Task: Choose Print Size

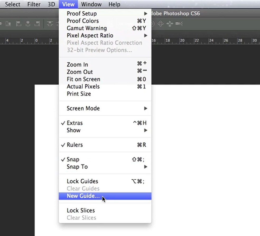Action: pos(105,94)
